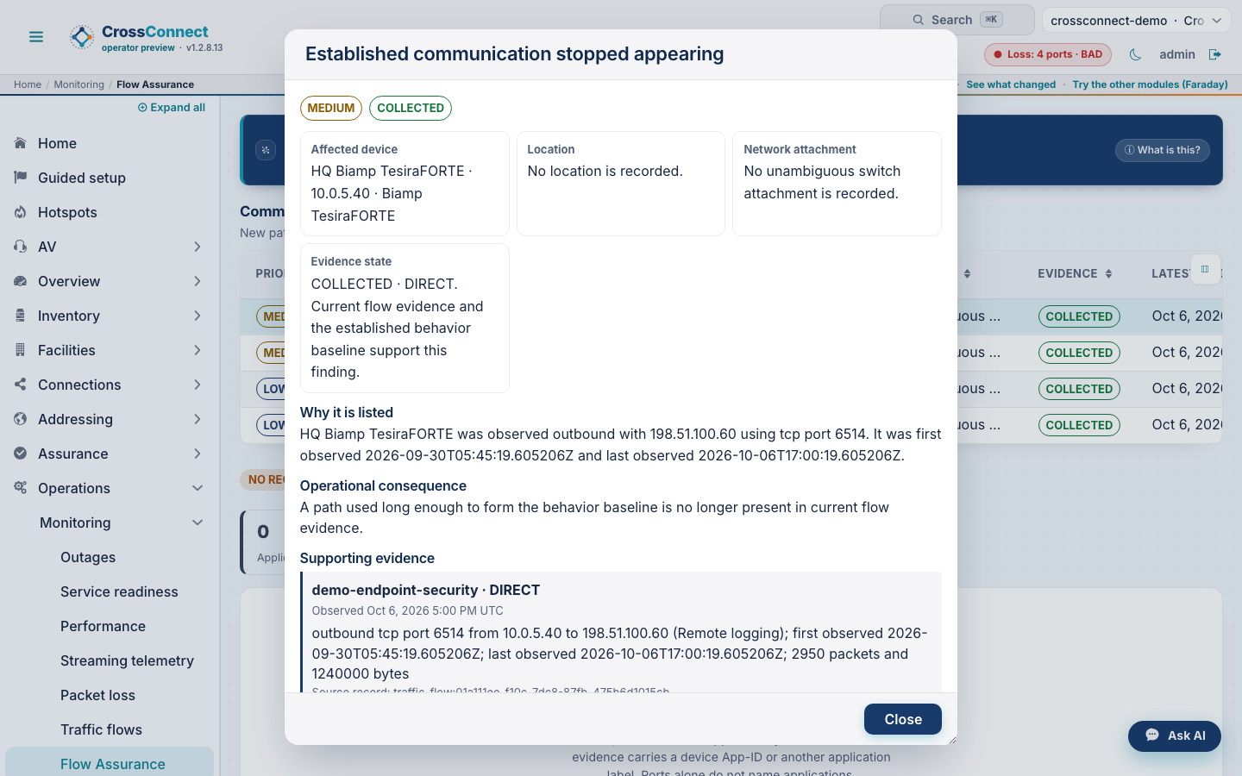1242x776 pixels.
Task: Go to the Home breadcrumb
Action: click(x=28, y=84)
